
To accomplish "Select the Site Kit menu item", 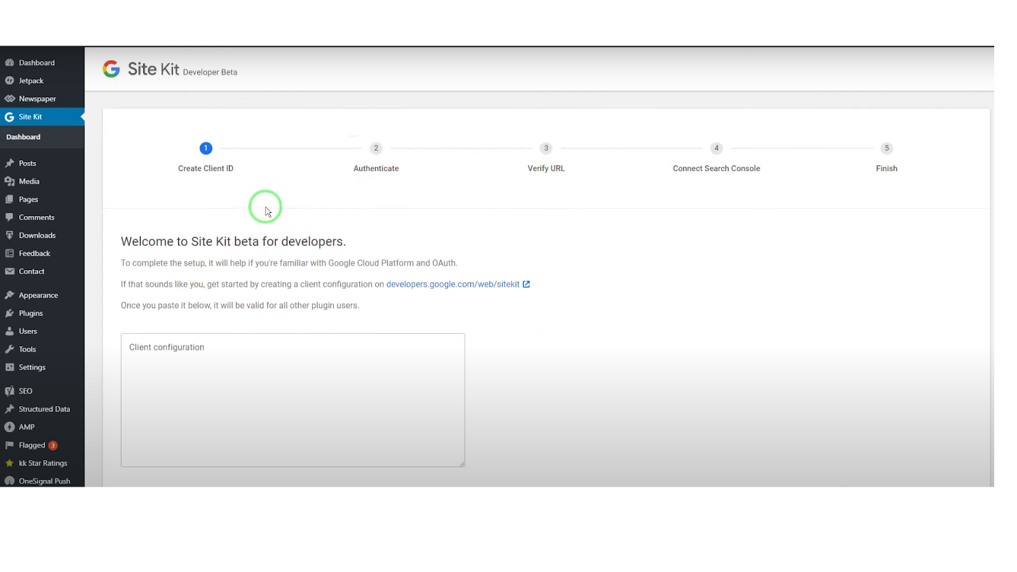I will [x=42, y=117].
